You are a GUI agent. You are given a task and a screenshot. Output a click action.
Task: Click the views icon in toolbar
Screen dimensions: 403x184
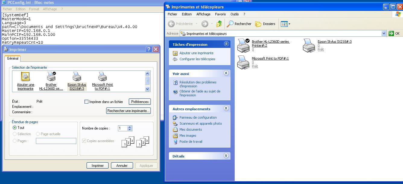[x=284, y=24]
